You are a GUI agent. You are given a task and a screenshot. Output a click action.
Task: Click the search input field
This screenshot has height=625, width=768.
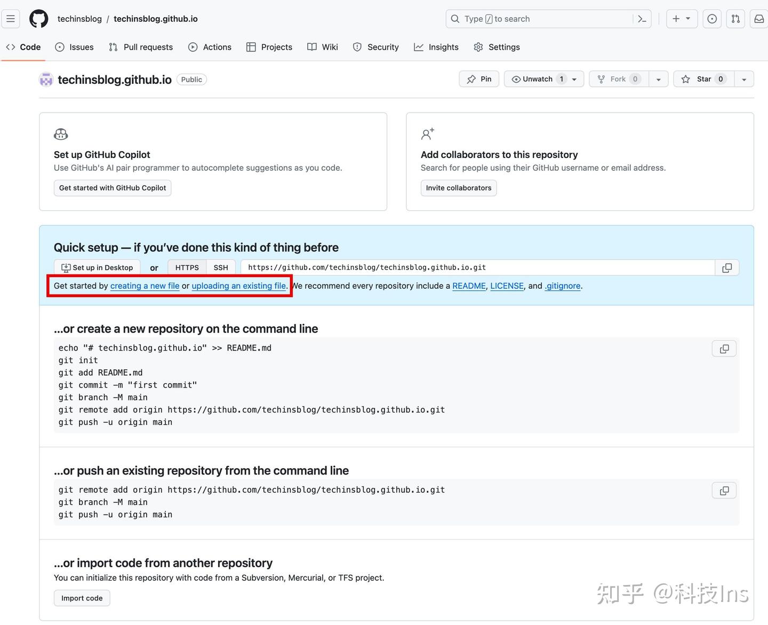coord(539,19)
